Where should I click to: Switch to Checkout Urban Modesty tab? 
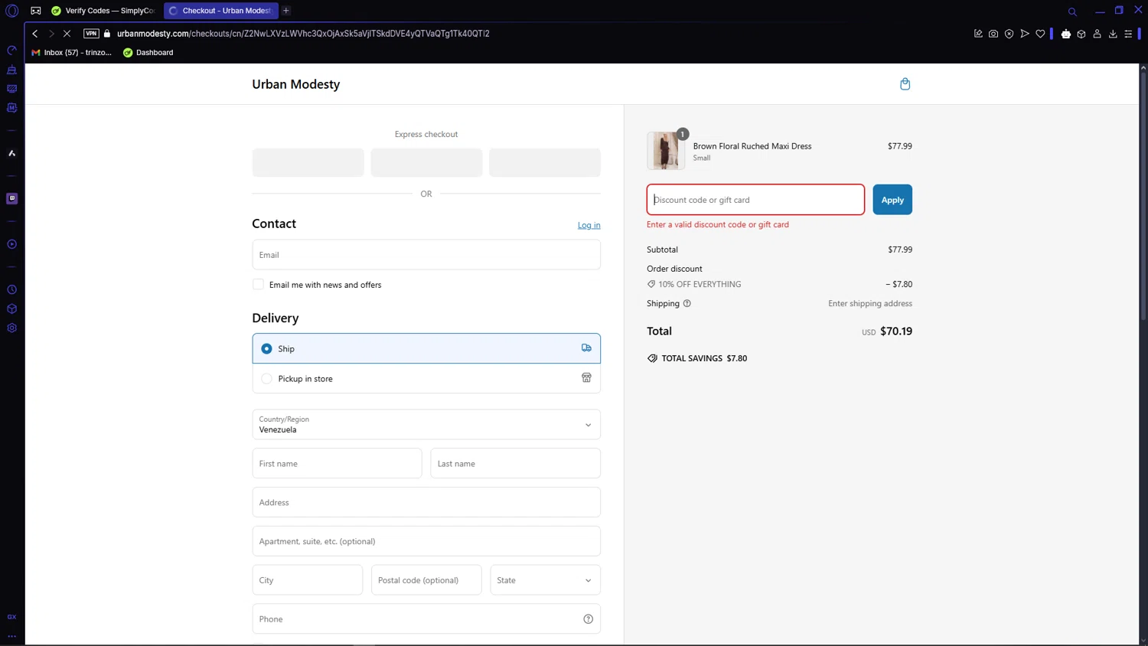click(x=221, y=11)
